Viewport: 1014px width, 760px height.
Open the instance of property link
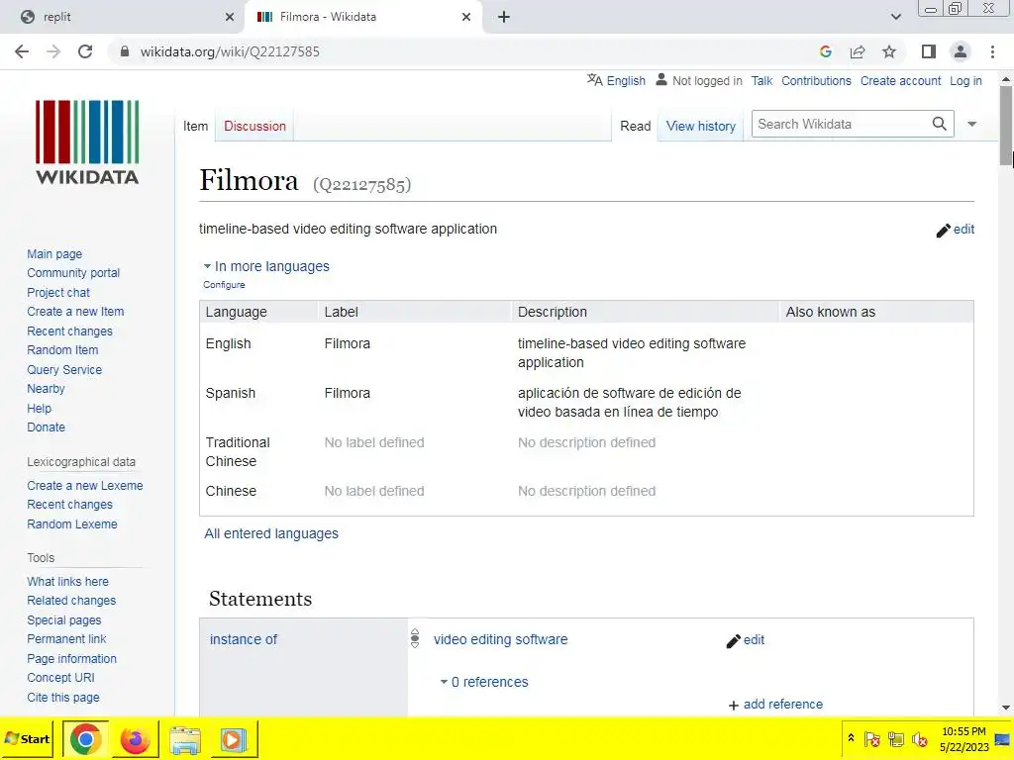244,639
